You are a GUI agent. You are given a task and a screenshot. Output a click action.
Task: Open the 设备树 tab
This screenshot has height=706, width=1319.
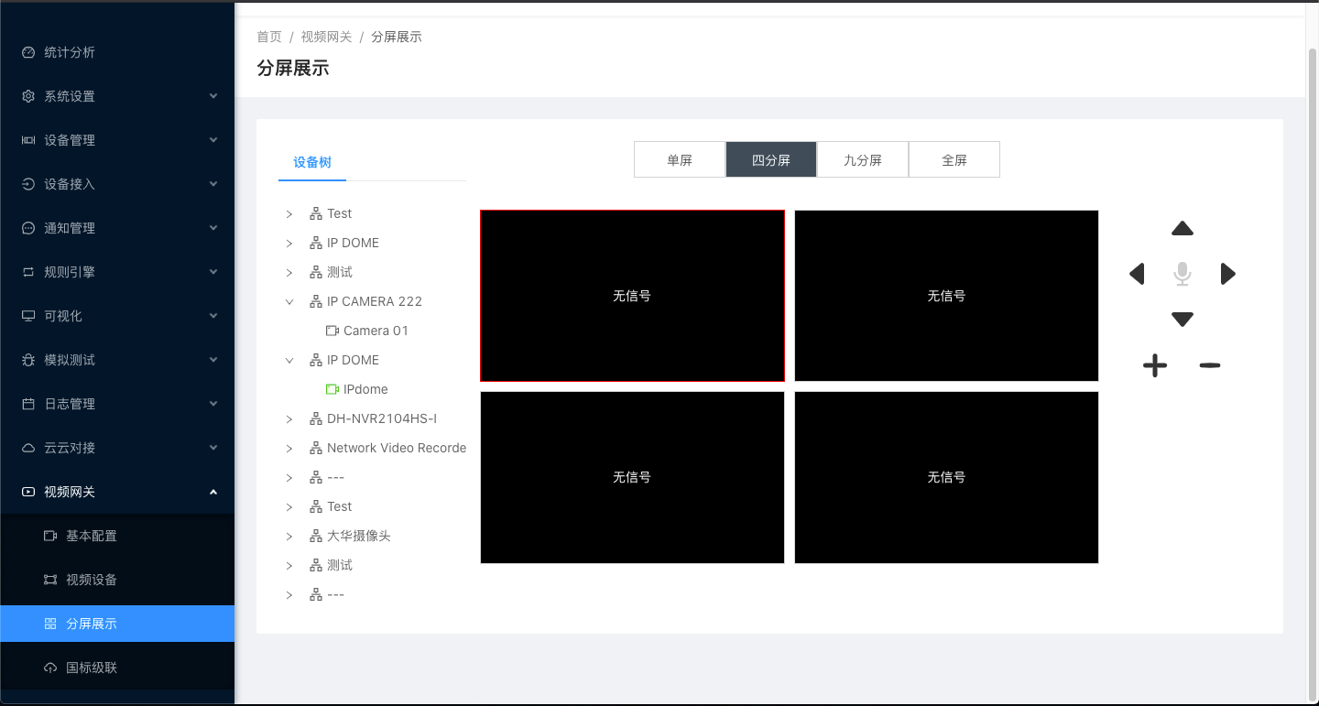pos(312,162)
